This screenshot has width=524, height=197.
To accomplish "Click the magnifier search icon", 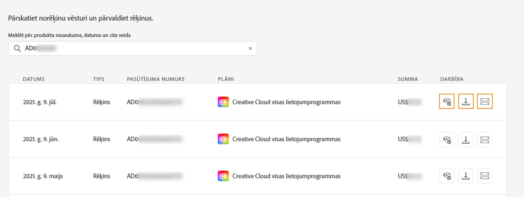I will (17, 48).
